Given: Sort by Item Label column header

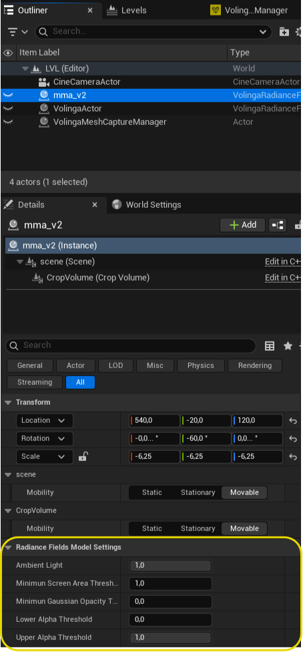Looking at the screenshot, I should coord(39,52).
